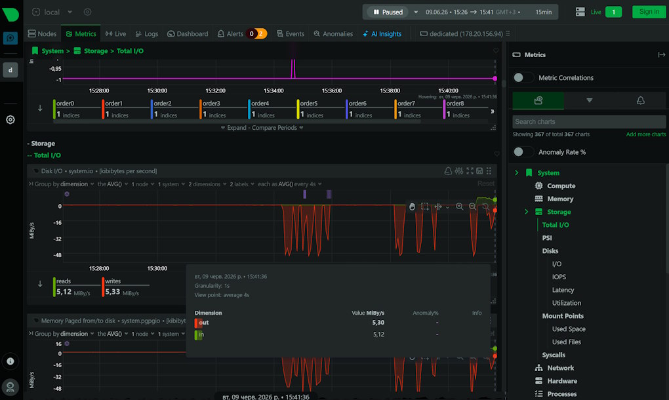Expand Compare Periods section

click(x=262, y=127)
